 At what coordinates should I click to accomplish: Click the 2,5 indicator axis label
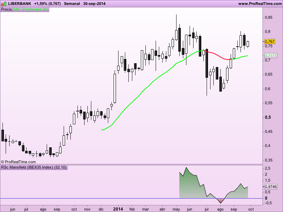click(x=268, y=169)
